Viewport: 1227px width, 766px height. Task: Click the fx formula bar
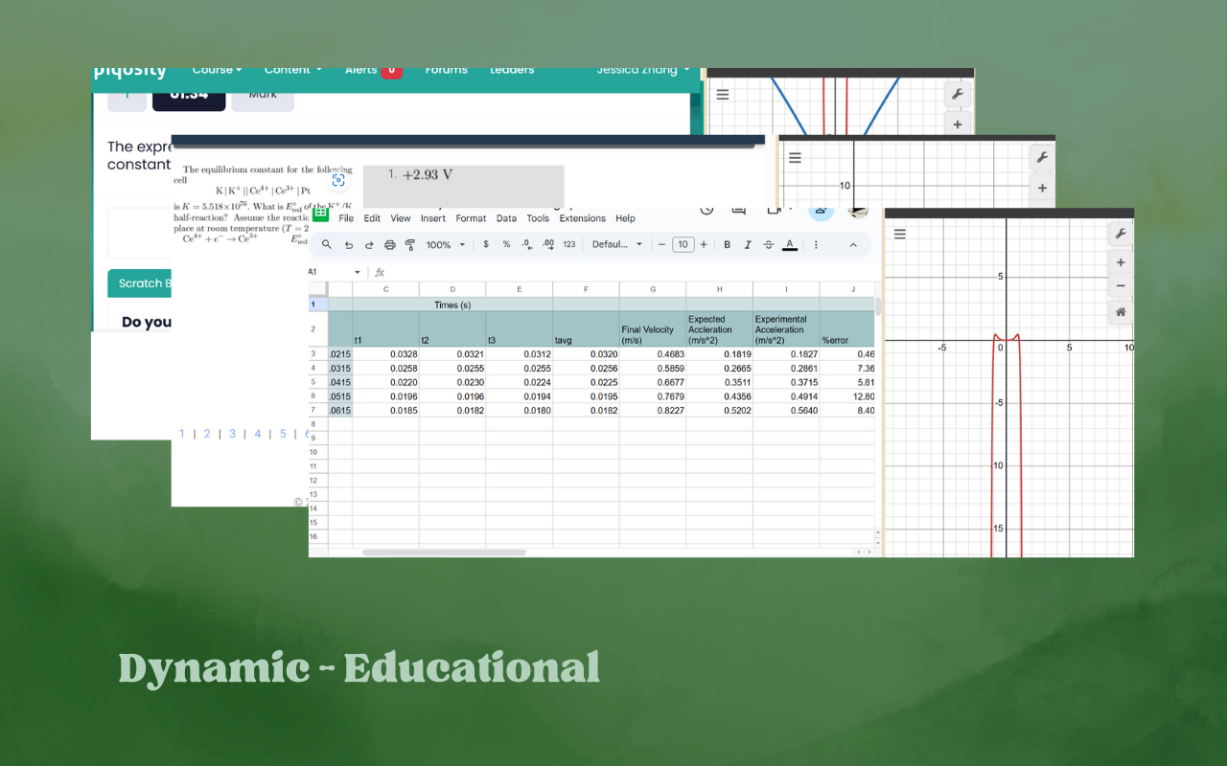coord(380,272)
